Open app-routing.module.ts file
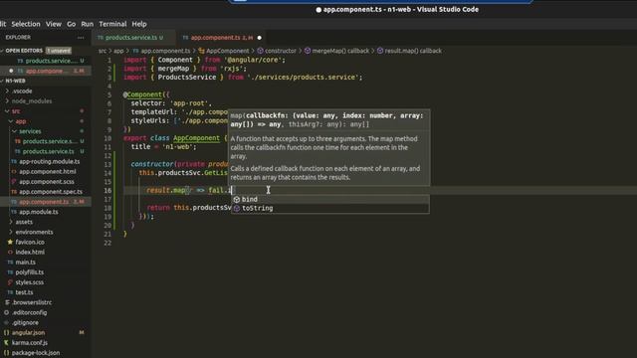The image size is (637, 358). coord(49,161)
